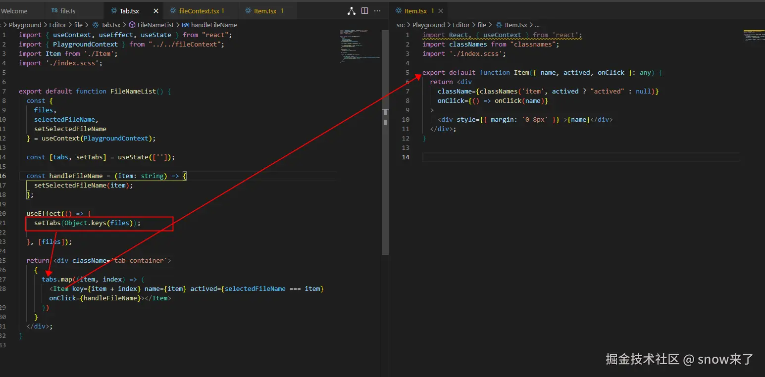The width and height of the screenshot is (765, 377).
Task: Open the Playground breadcrumb in right editor
Action: [429, 25]
